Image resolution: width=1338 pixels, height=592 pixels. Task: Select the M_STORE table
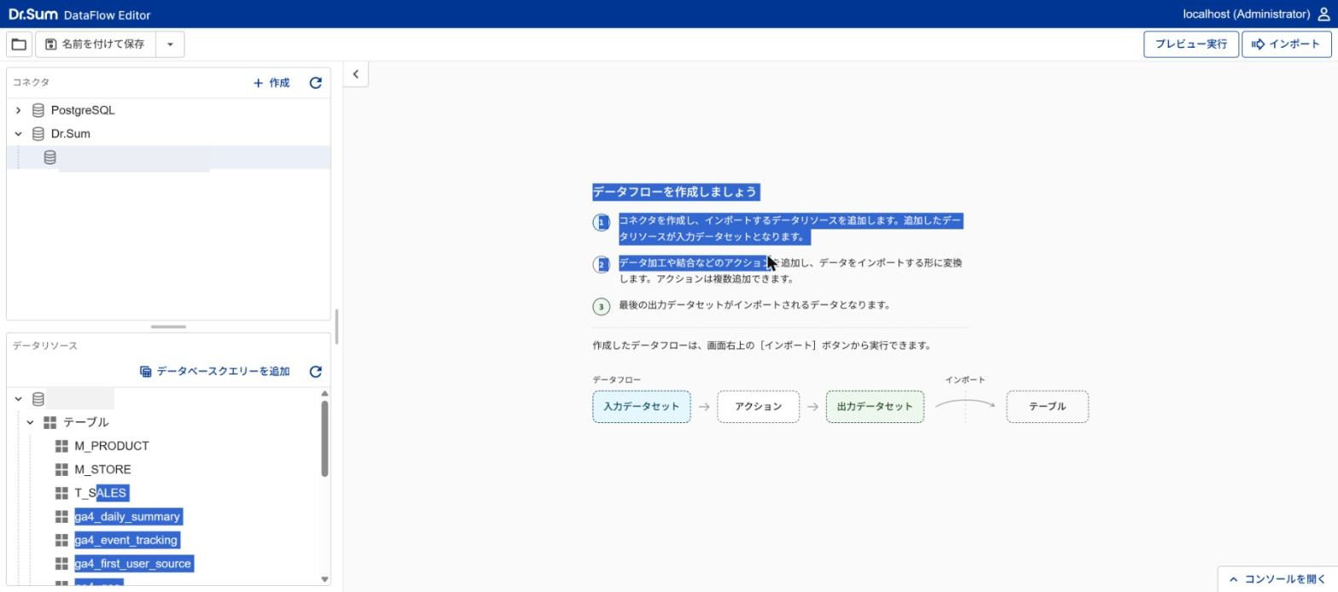pos(102,470)
